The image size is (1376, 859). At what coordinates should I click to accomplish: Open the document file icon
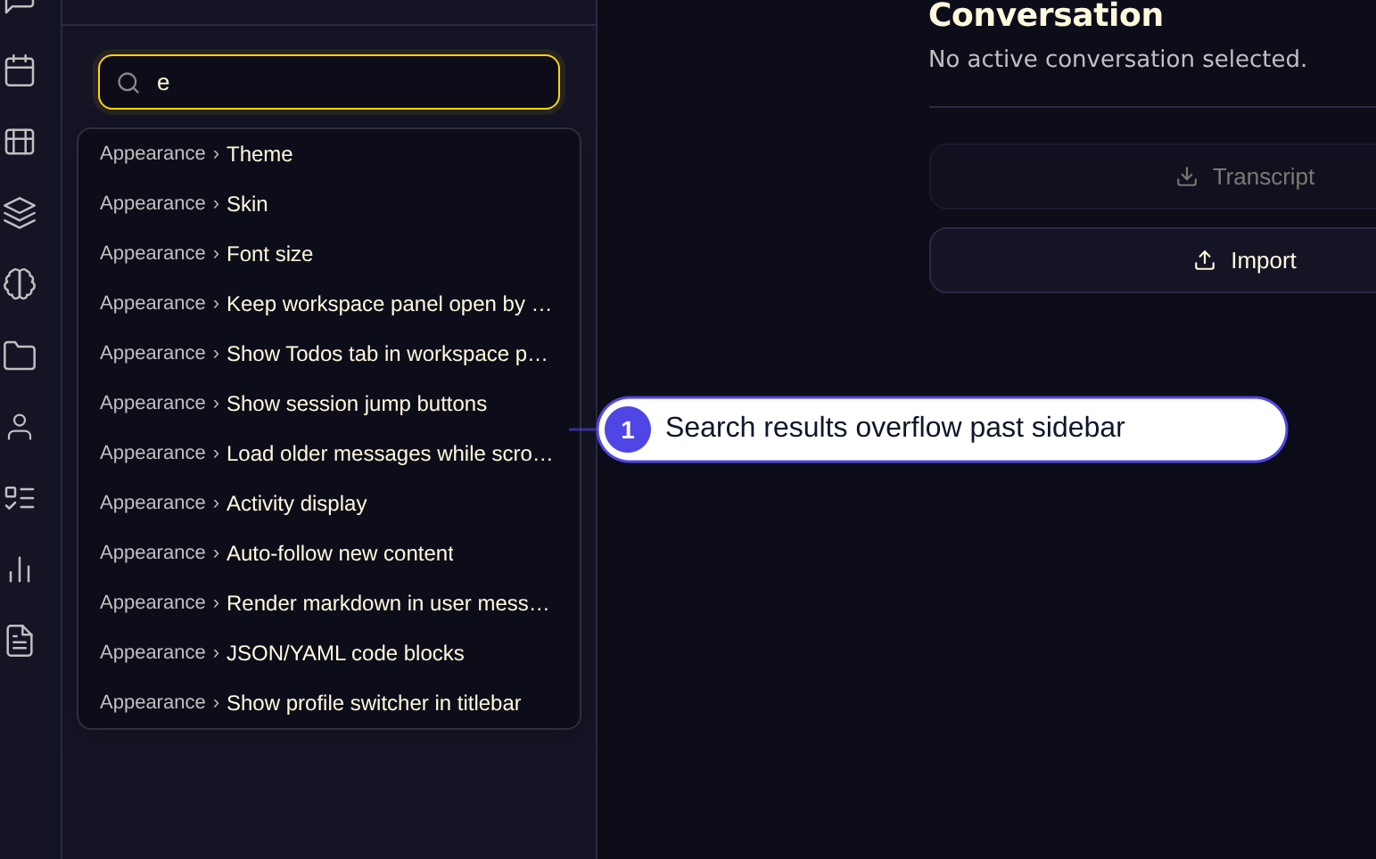point(20,641)
